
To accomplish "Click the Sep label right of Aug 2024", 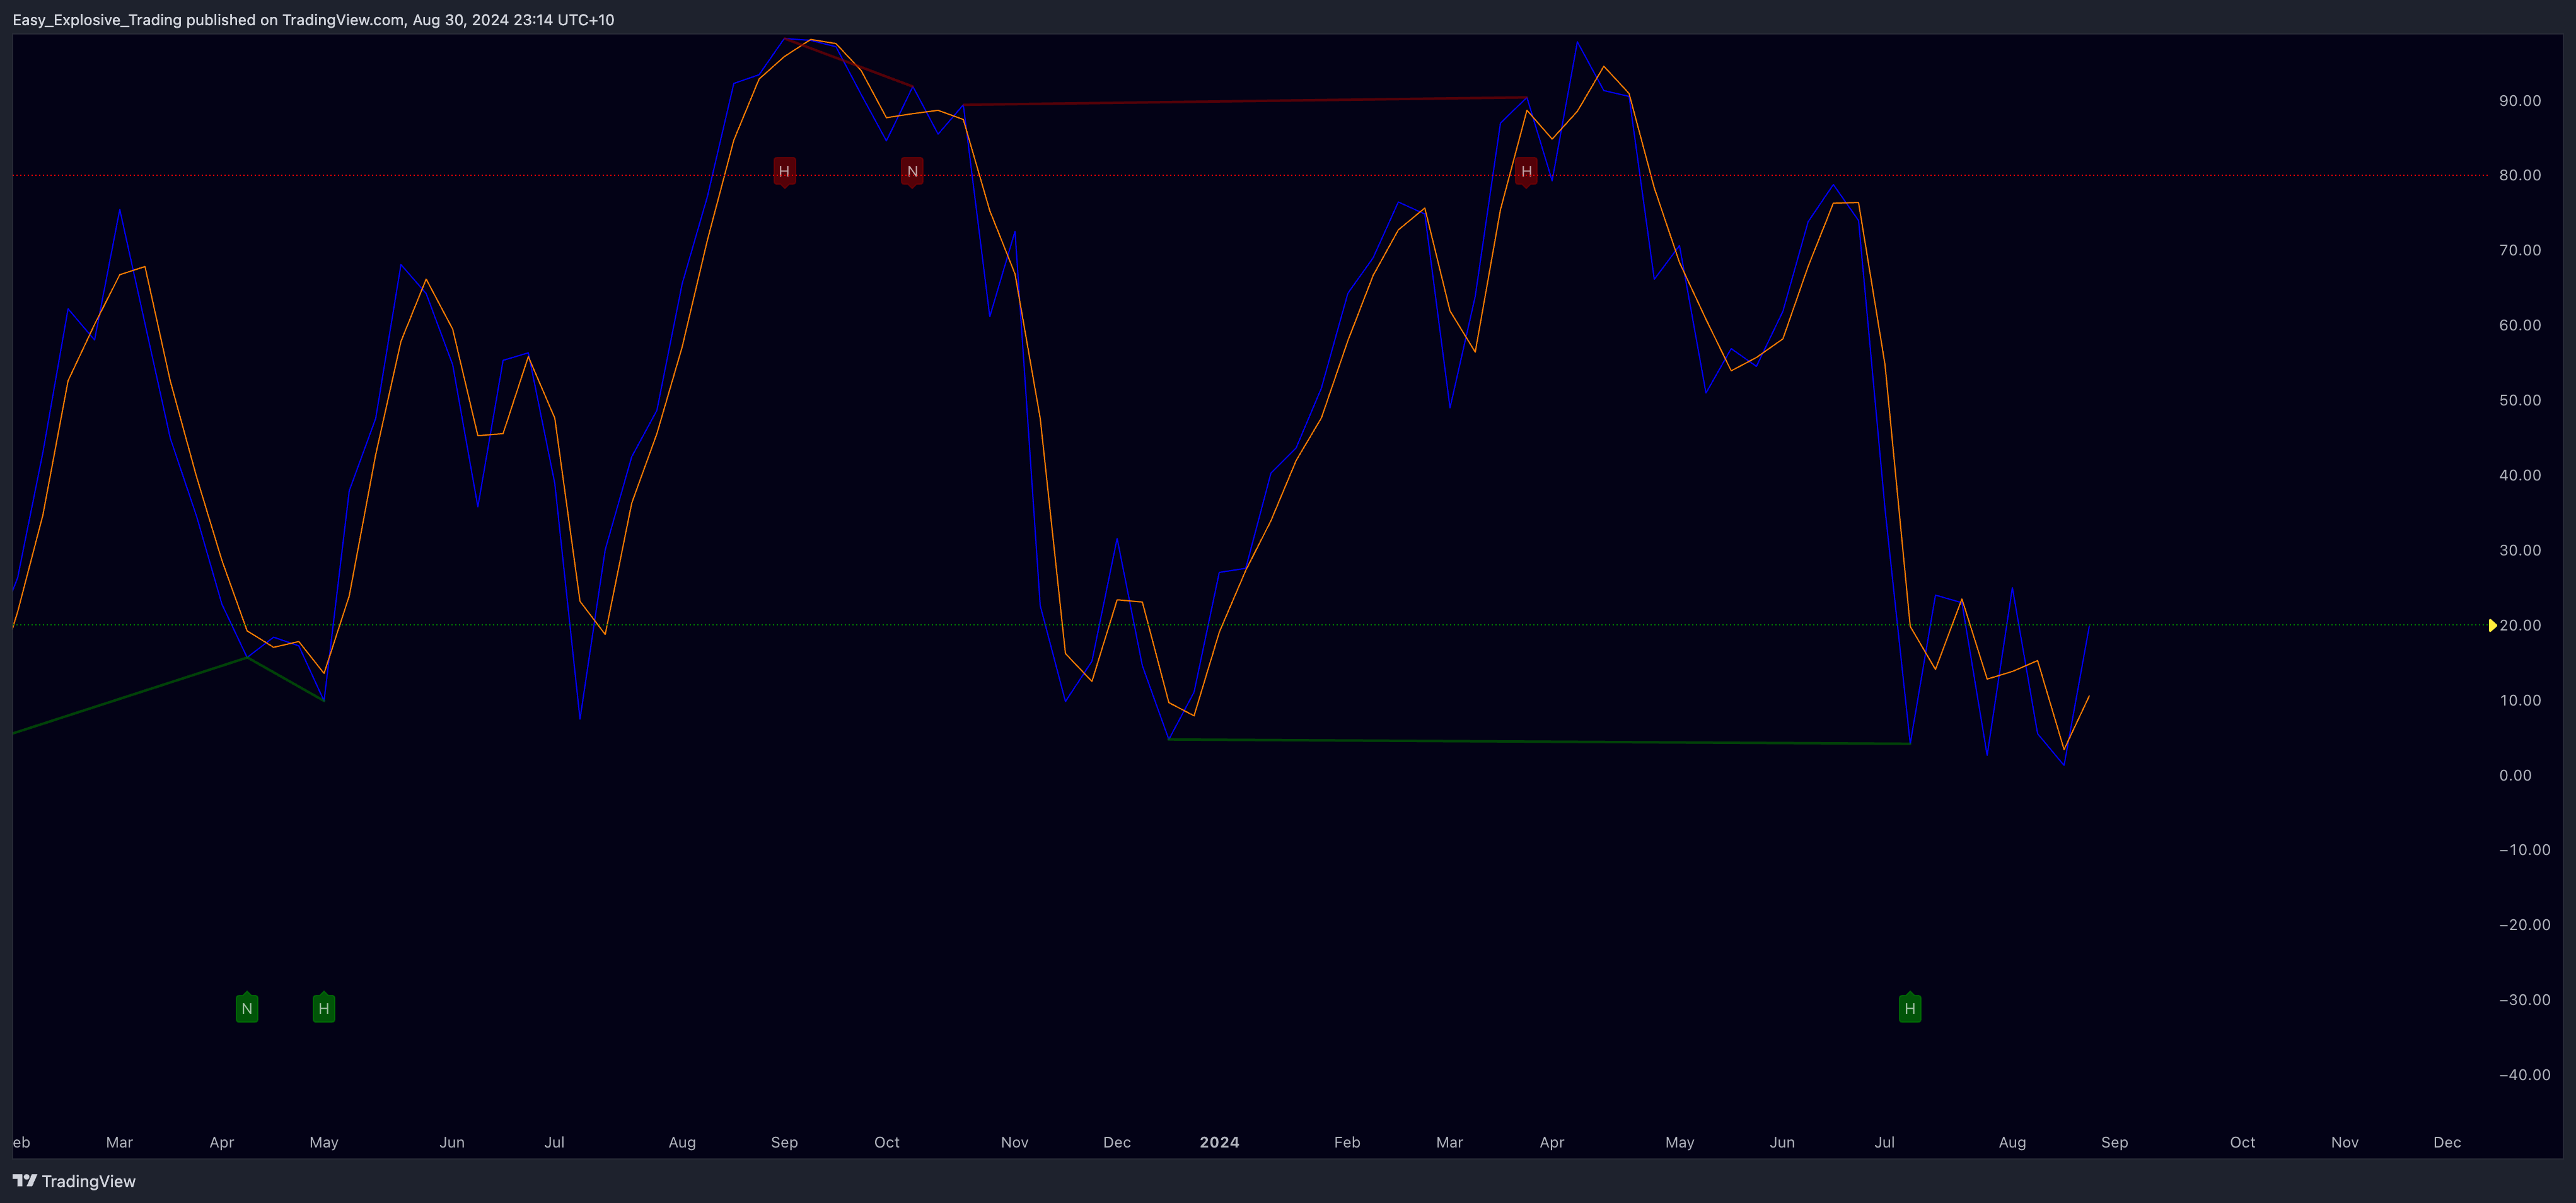I will pyautogui.click(x=2114, y=1142).
